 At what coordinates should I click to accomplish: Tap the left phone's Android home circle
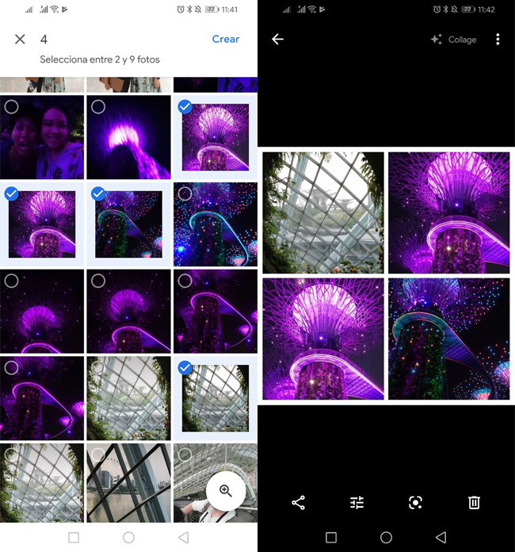[x=128, y=538]
